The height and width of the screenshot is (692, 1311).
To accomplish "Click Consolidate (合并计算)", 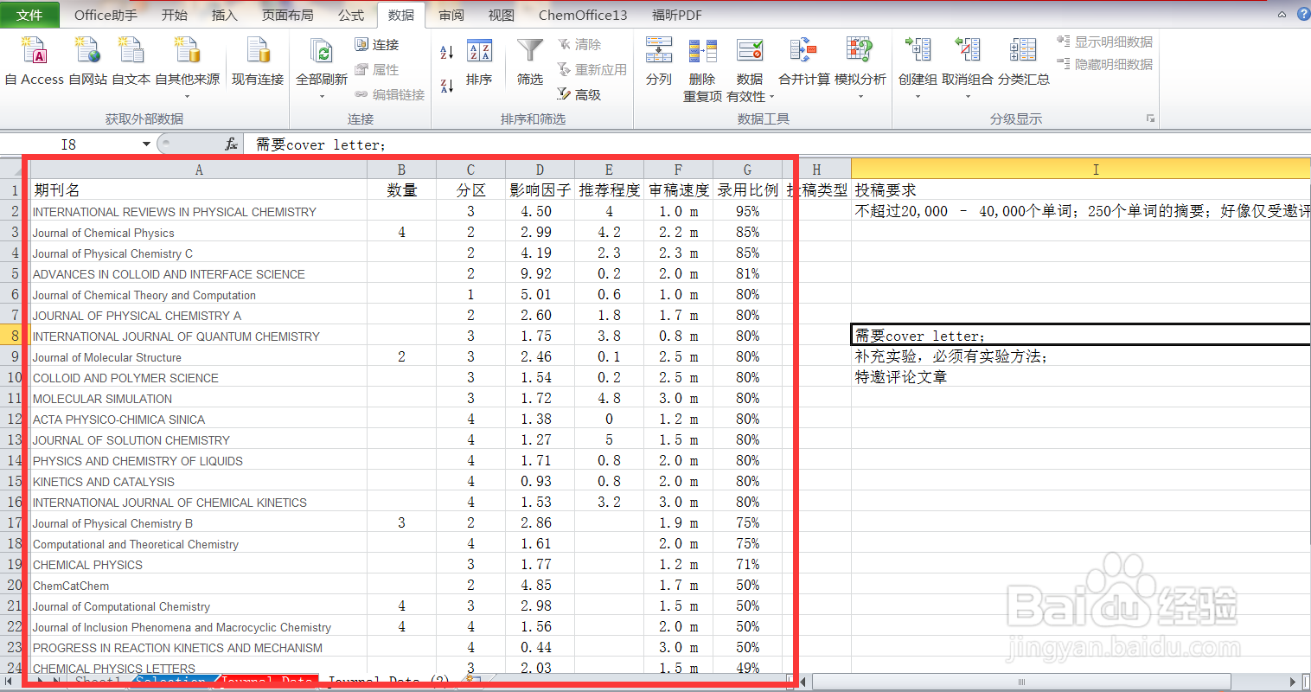I will coord(803,62).
